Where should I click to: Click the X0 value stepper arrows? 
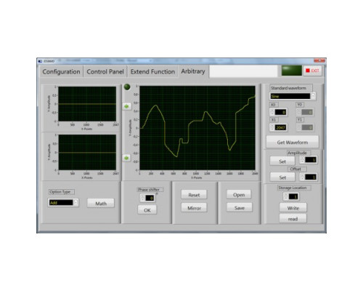pos(272,112)
